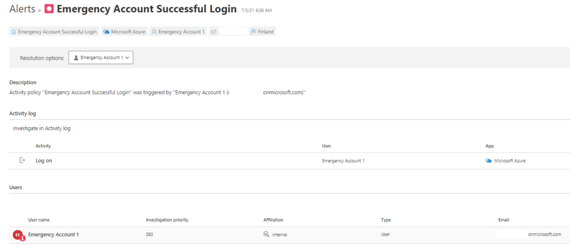Screen dimensions: 570x245
Task: Click the Alerts breadcrumb link
Action: coord(21,10)
